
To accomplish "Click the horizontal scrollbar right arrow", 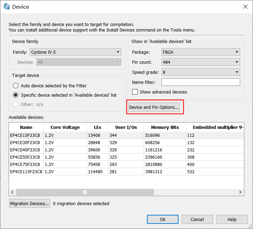I will click(241, 192).
